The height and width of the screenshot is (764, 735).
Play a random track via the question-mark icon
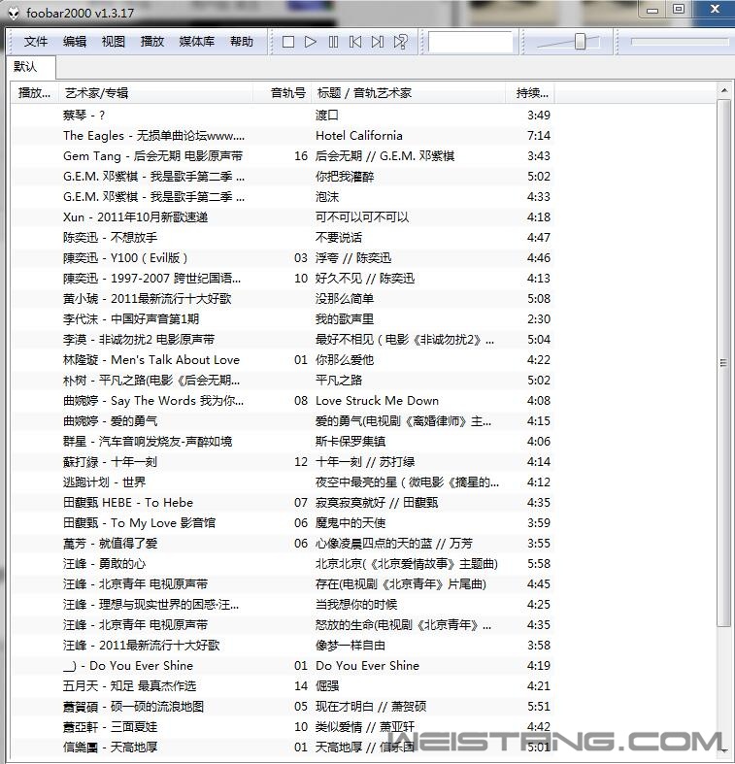point(400,42)
